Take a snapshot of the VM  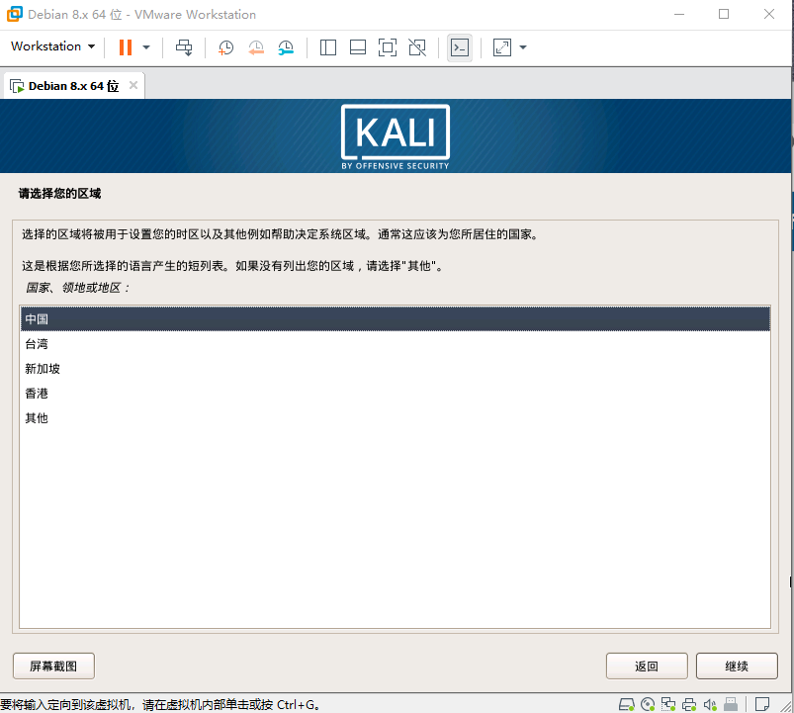(x=225, y=47)
